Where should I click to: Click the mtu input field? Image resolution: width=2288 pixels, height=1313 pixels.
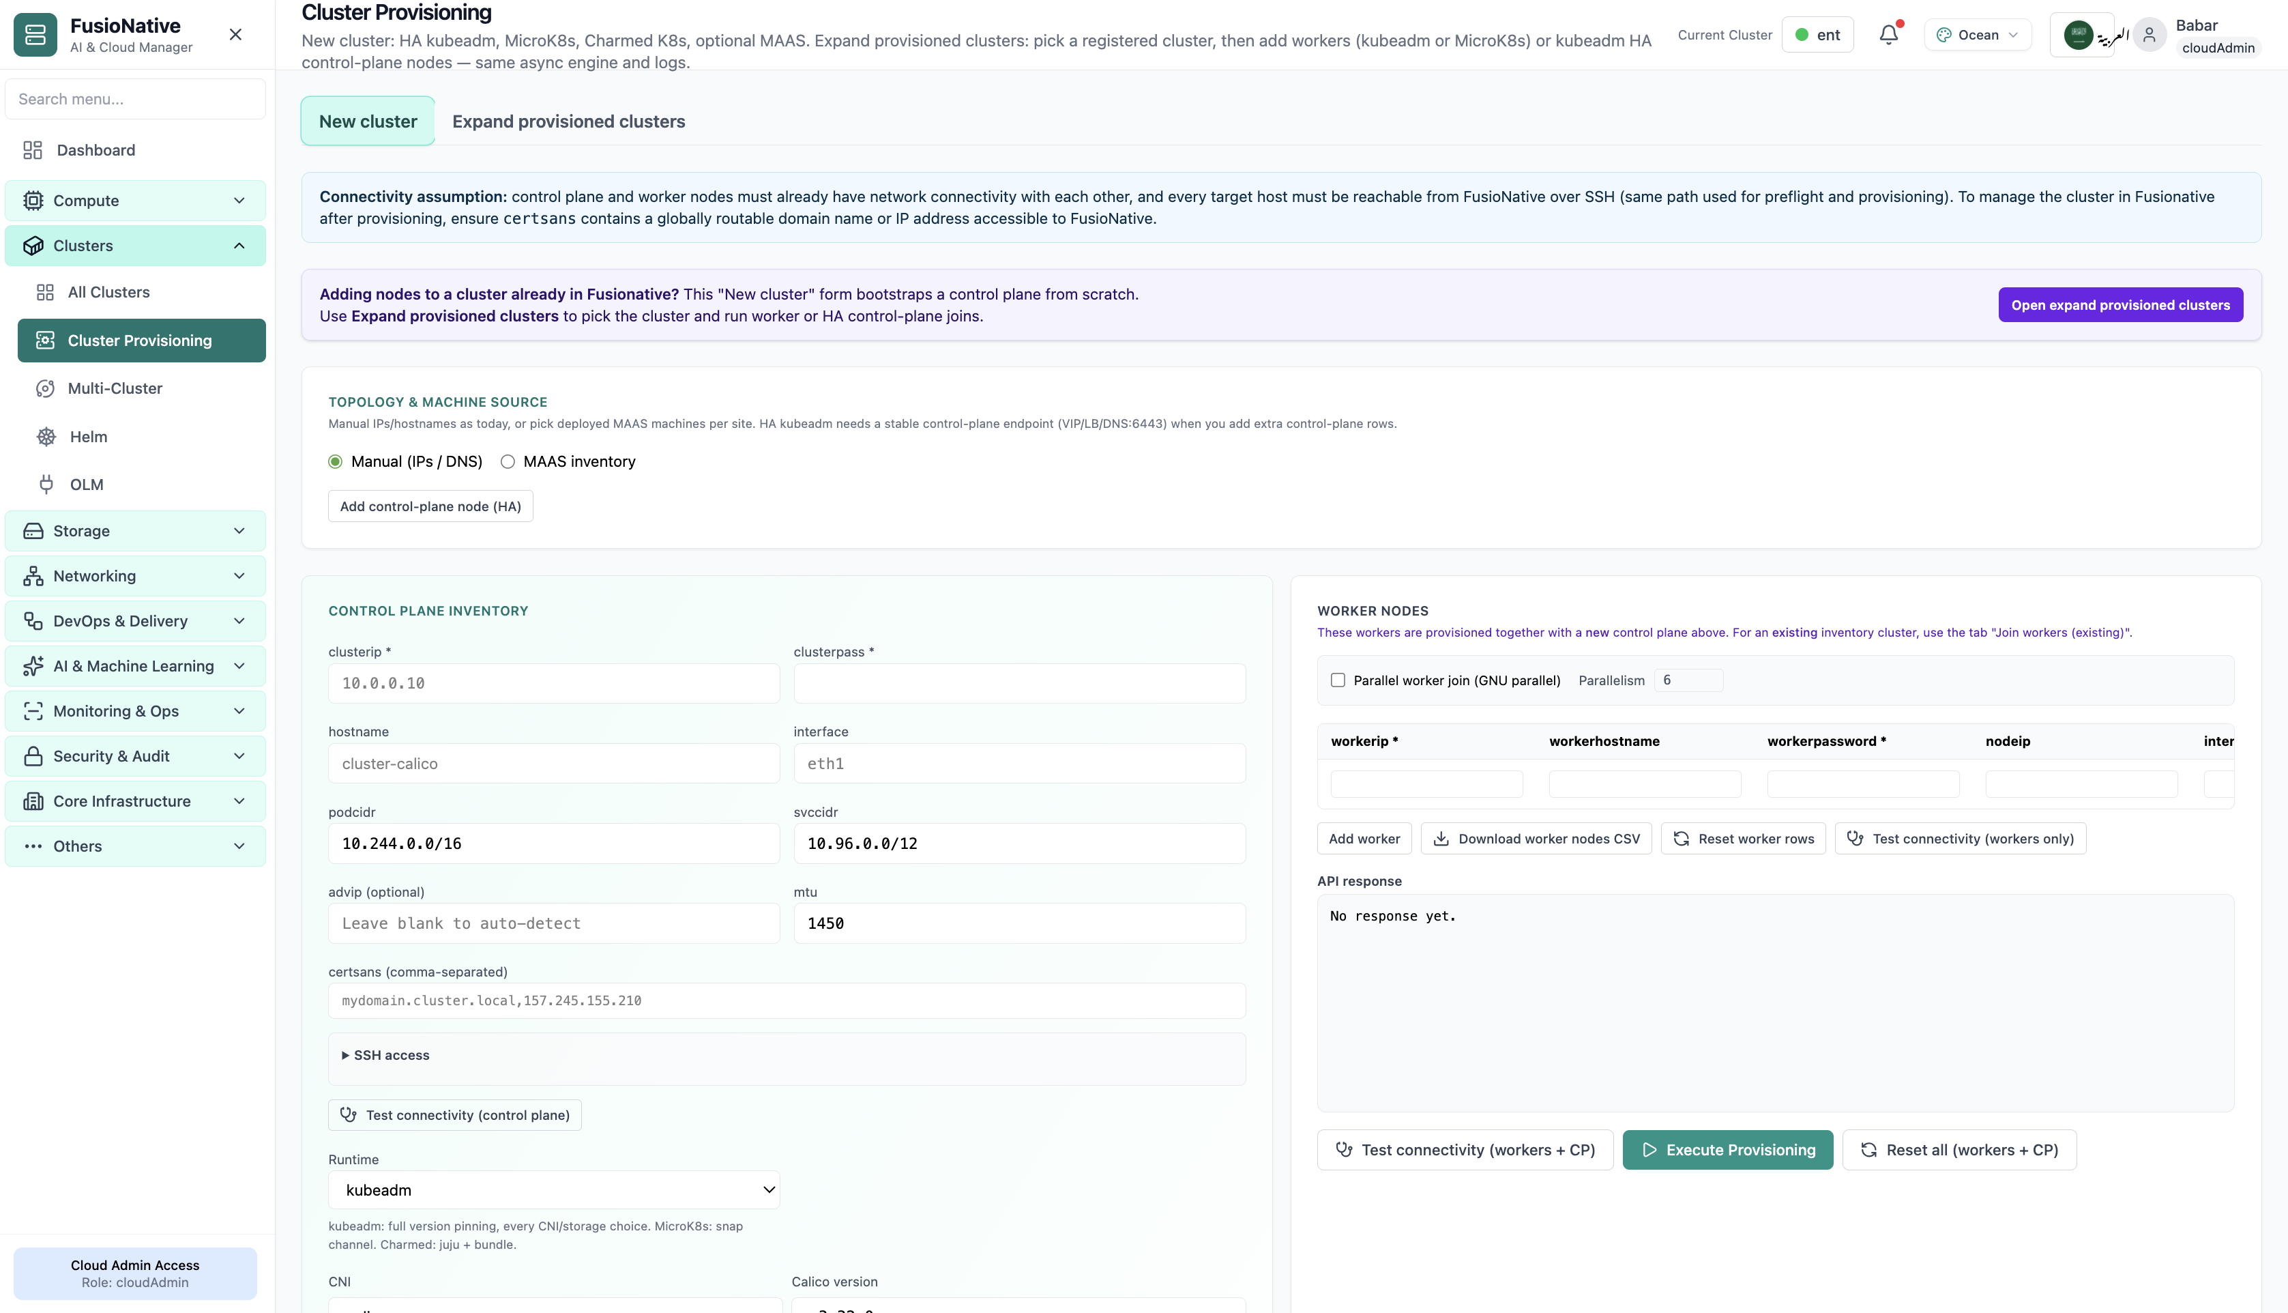(1019, 923)
